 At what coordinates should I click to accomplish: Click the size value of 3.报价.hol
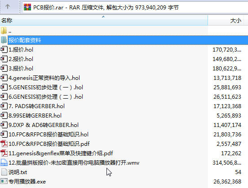click(227, 68)
